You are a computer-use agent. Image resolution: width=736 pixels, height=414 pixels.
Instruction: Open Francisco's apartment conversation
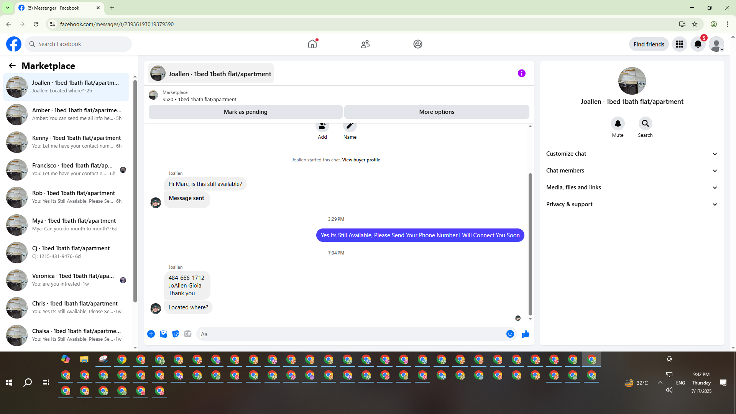(x=66, y=170)
